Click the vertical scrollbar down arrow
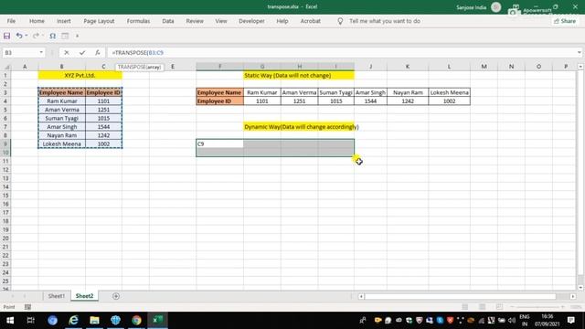Image resolution: width=585 pixels, height=329 pixels. tap(580, 288)
